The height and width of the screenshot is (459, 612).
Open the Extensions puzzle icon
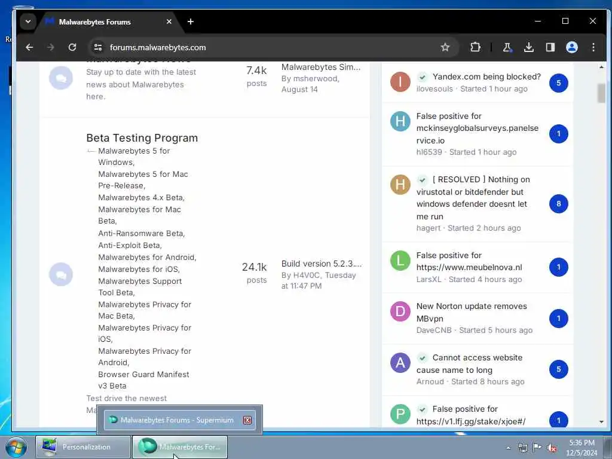(475, 47)
